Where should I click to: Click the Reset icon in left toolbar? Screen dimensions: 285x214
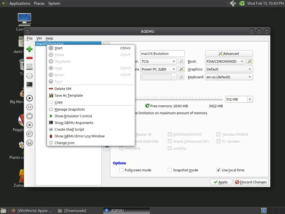coord(30,134)
